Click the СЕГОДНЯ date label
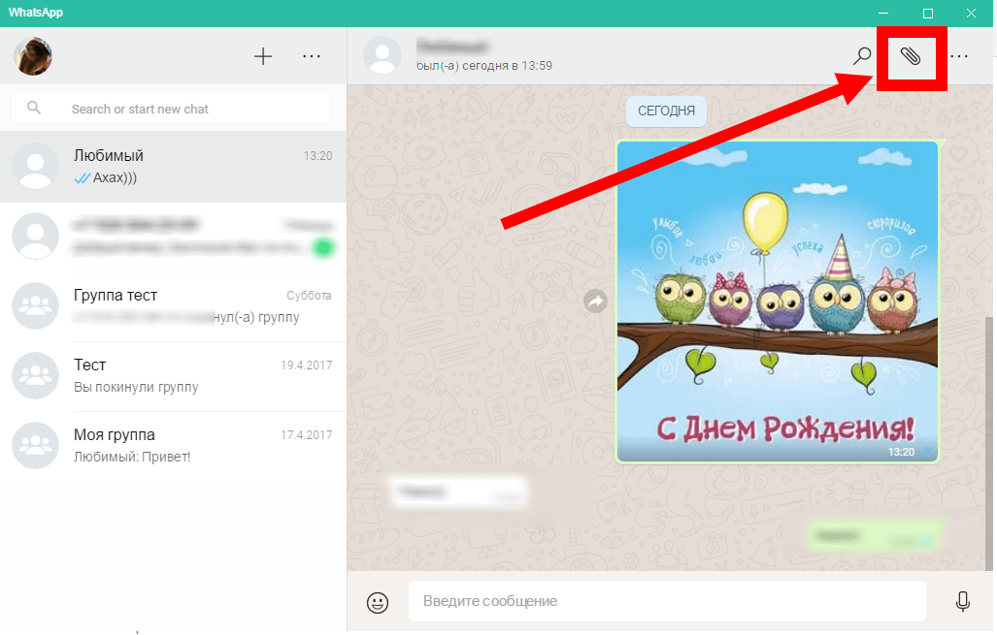The width and height of the screenshot is (997, 635). tap(666, 111)
